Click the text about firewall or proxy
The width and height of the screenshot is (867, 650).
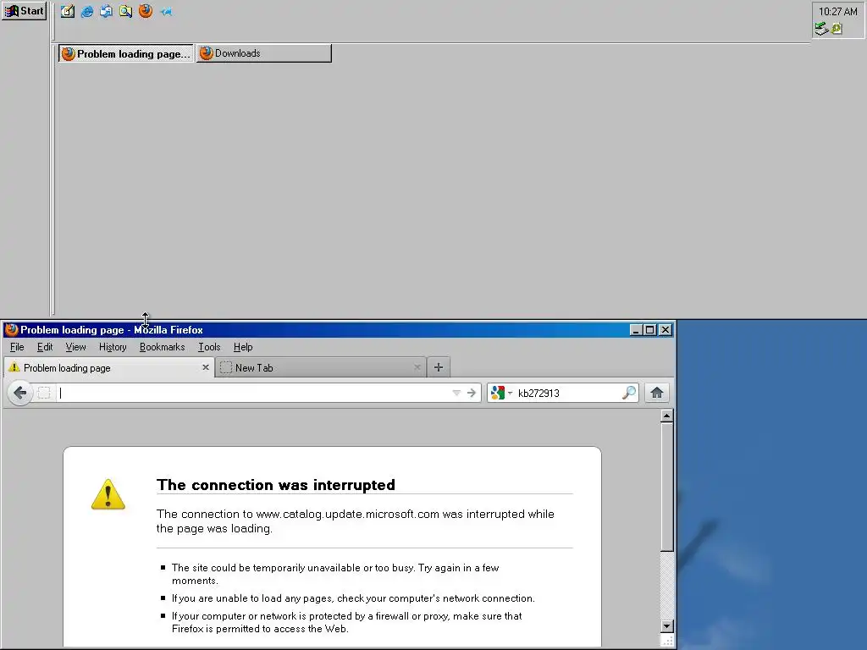(x=346, y=622)
